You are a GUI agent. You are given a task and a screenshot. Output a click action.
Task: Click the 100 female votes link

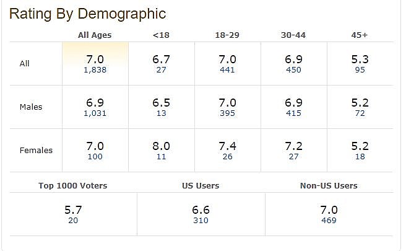[95, 157]
